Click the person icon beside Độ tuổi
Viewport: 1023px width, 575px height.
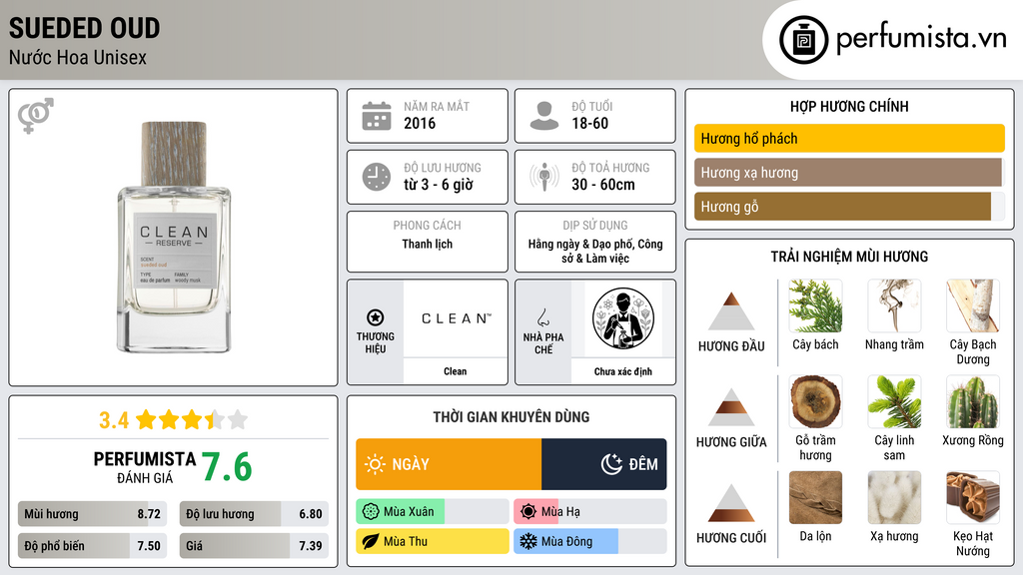click(544, 116)
